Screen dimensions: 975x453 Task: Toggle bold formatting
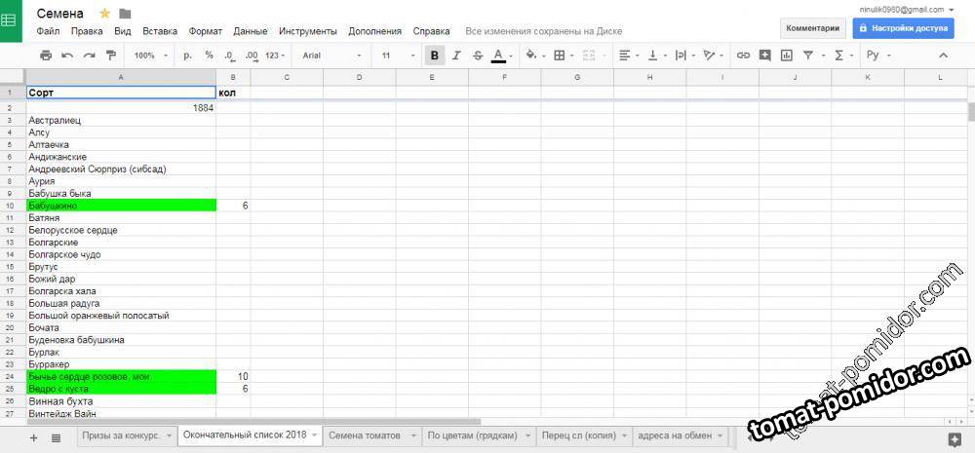(x=435, y=56)
